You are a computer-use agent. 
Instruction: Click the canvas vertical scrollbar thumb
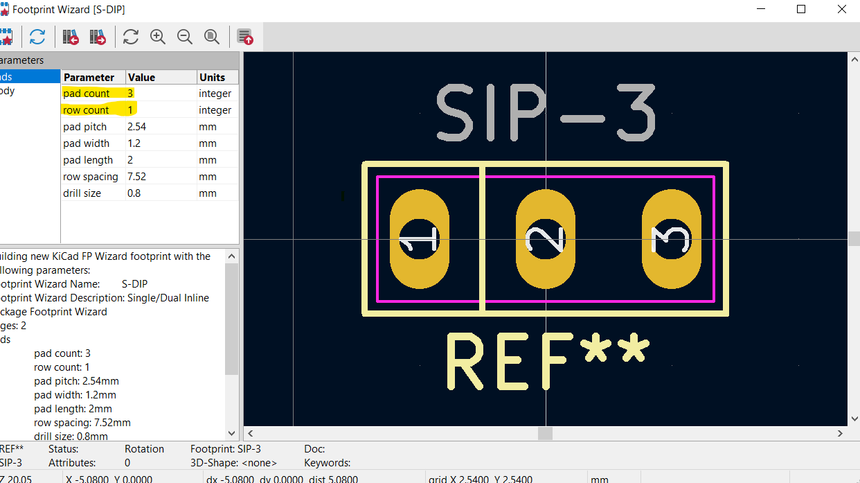[854, 239]
